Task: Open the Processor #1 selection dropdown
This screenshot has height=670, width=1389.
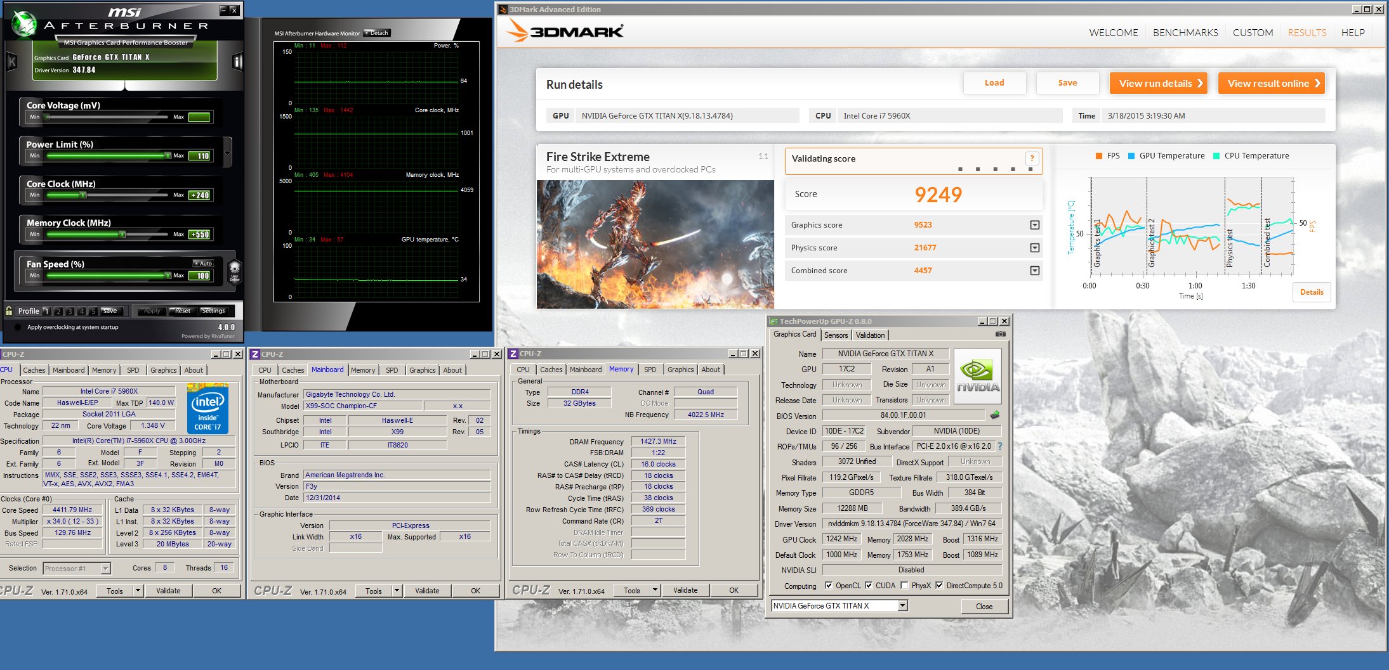Action: point(105,569)
